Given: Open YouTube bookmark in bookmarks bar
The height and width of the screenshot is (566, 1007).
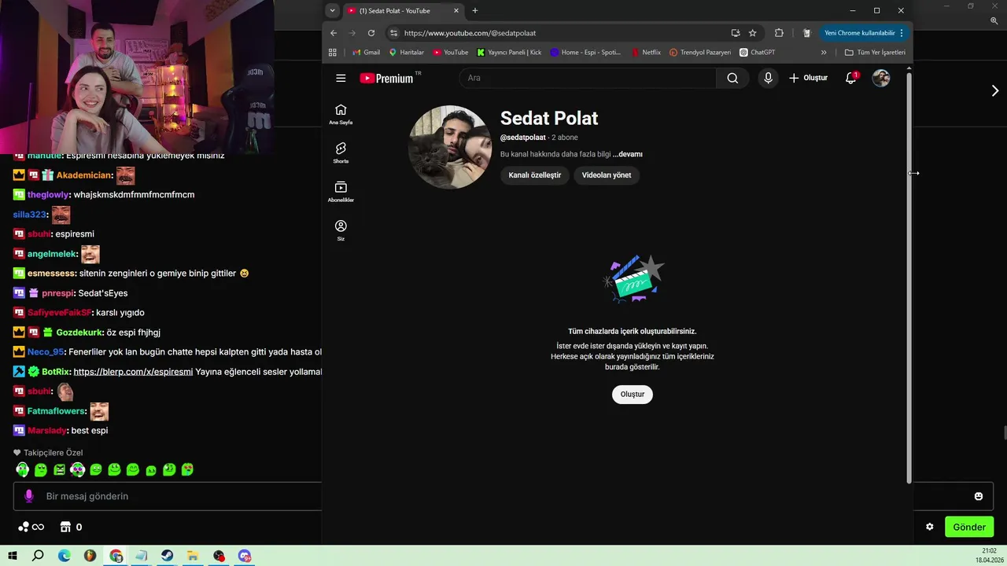Looking at the screenshot, I should coord(450,53).
